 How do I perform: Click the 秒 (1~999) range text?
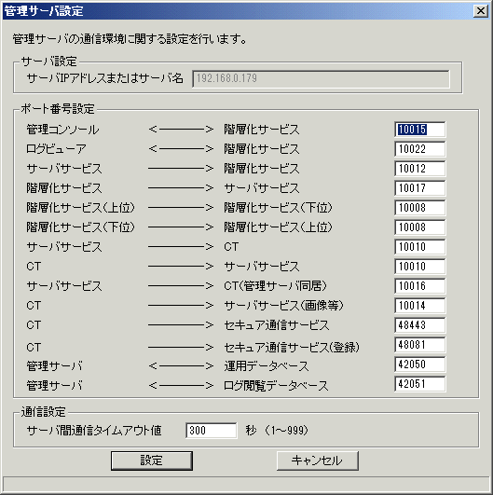tap(277, 431)
